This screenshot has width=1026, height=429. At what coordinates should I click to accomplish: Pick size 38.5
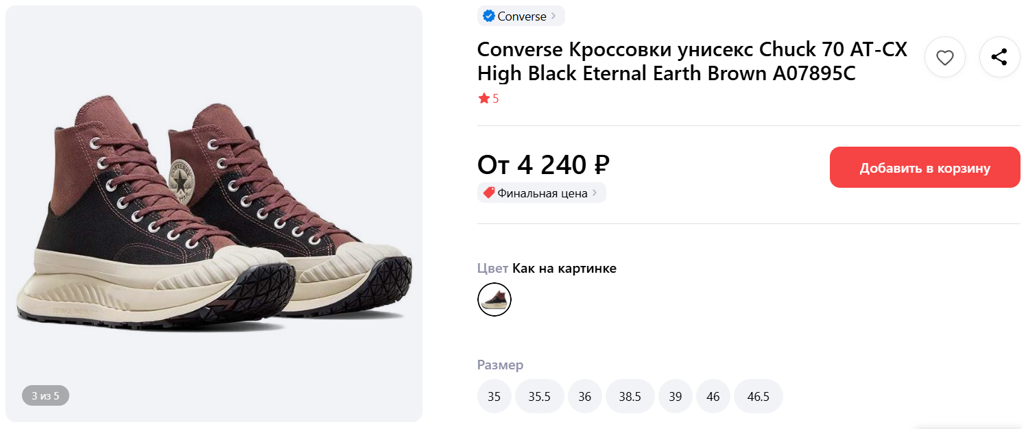(630, 397)
